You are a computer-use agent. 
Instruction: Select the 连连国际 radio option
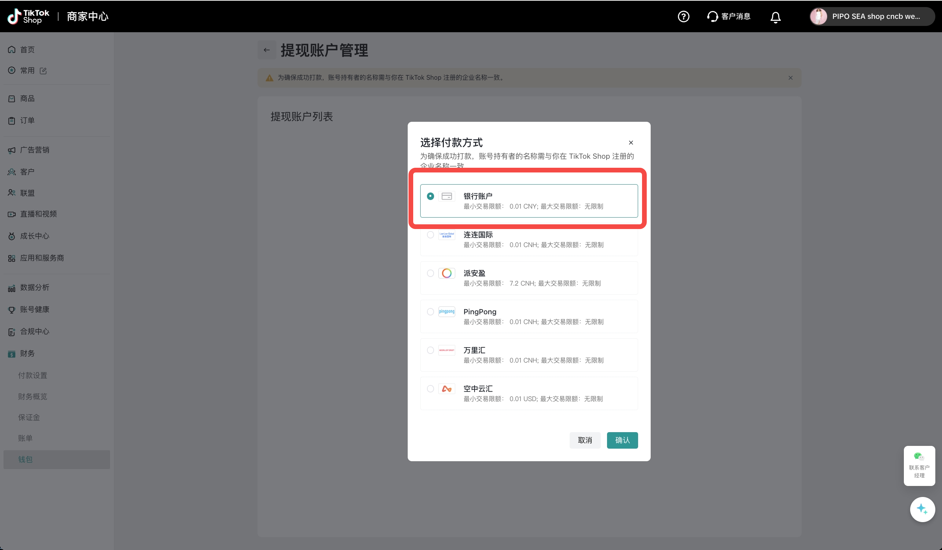point(431,235)
